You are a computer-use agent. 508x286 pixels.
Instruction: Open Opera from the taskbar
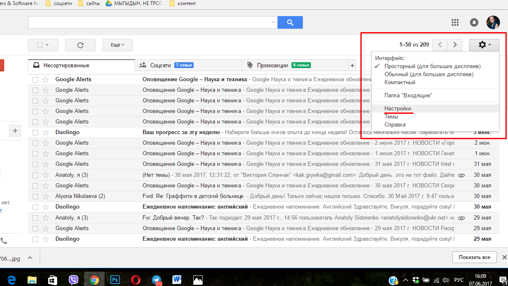(135, 280)
